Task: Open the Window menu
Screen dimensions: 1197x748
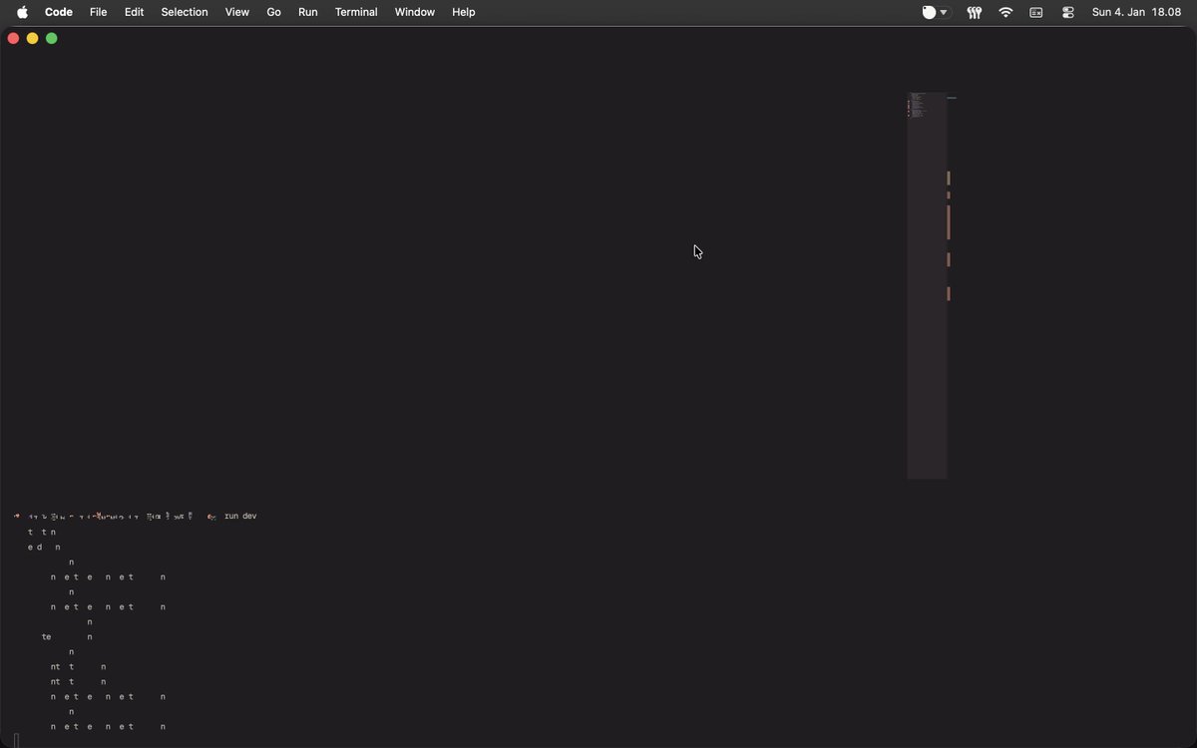Action: click(x=415, y=12)
